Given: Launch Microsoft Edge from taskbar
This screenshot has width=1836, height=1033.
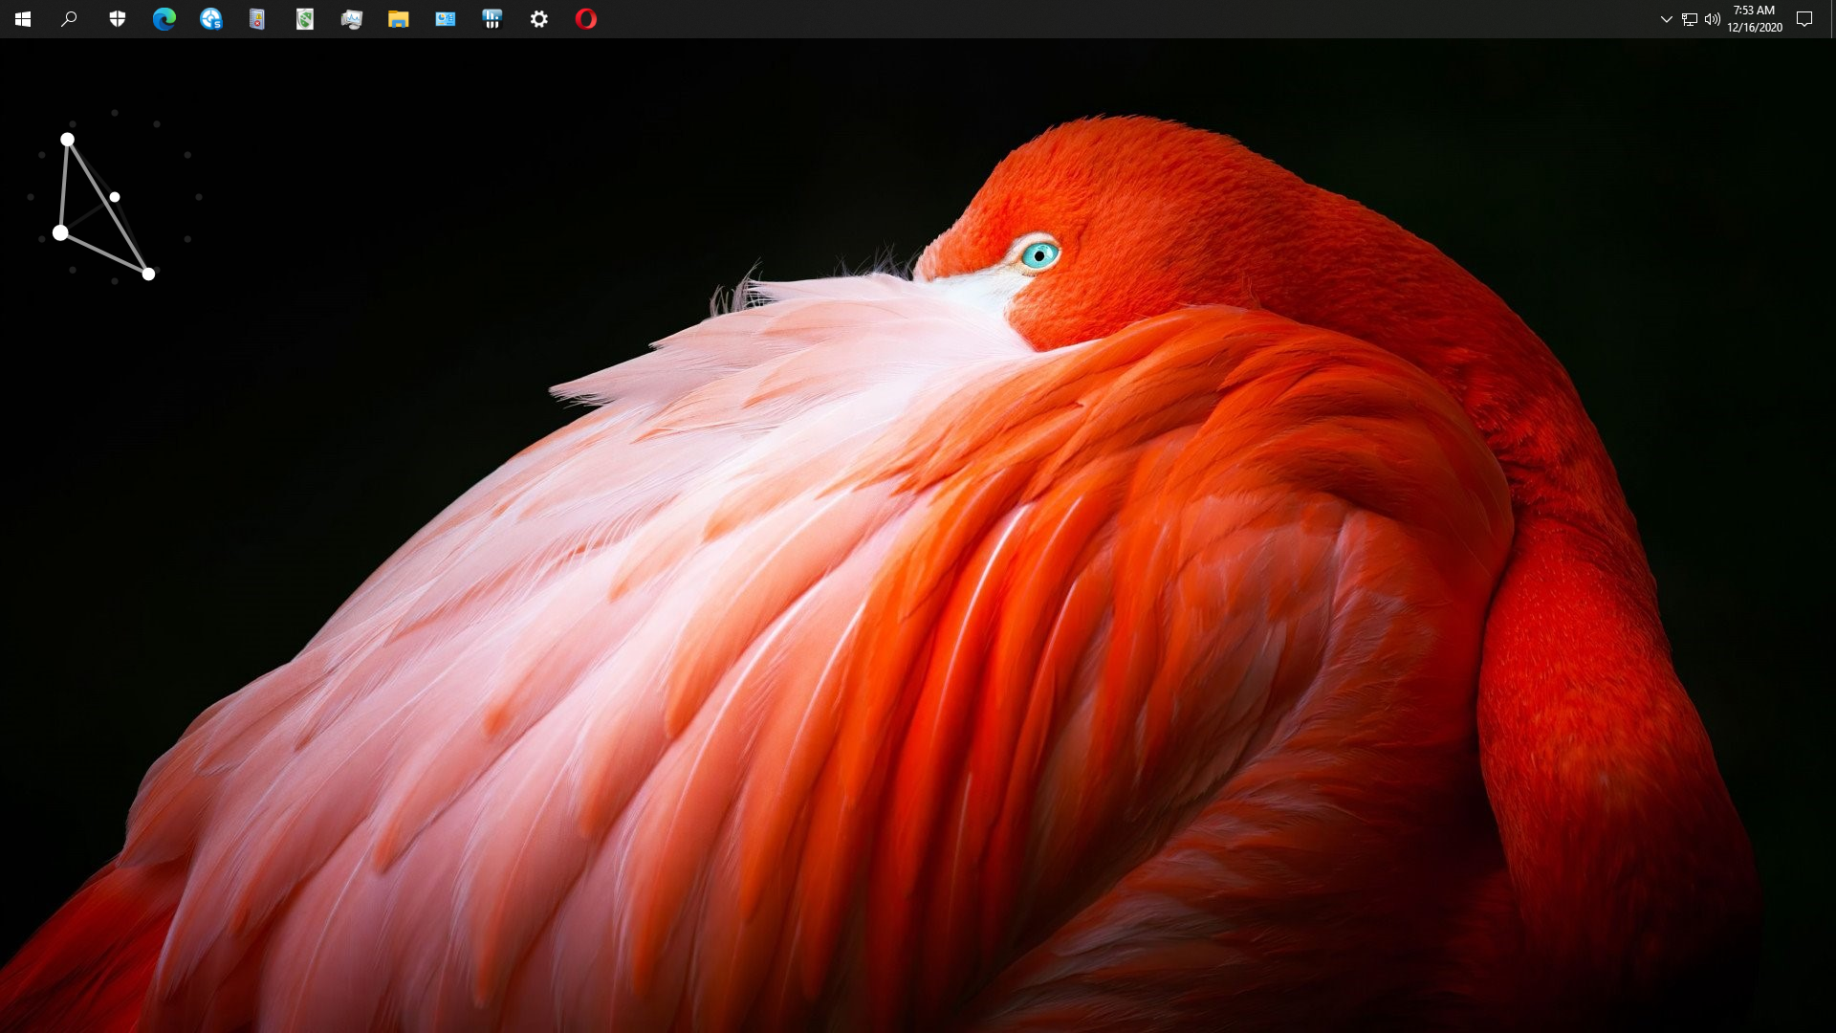Looking at the screenshot, I should pos(164,19).
